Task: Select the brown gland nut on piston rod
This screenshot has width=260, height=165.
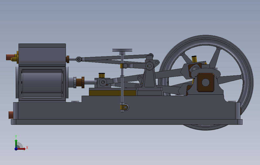Action: [80, 82]
